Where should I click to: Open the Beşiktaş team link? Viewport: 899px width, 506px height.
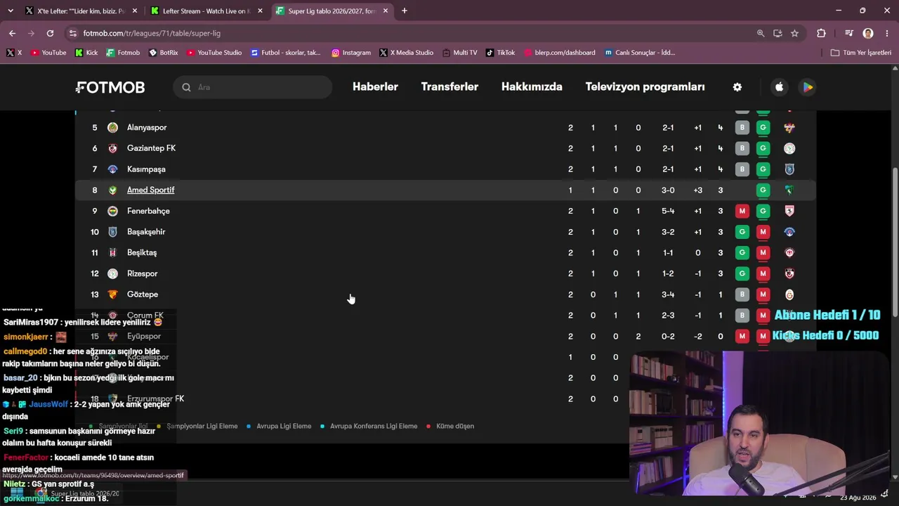pos(142,252)
